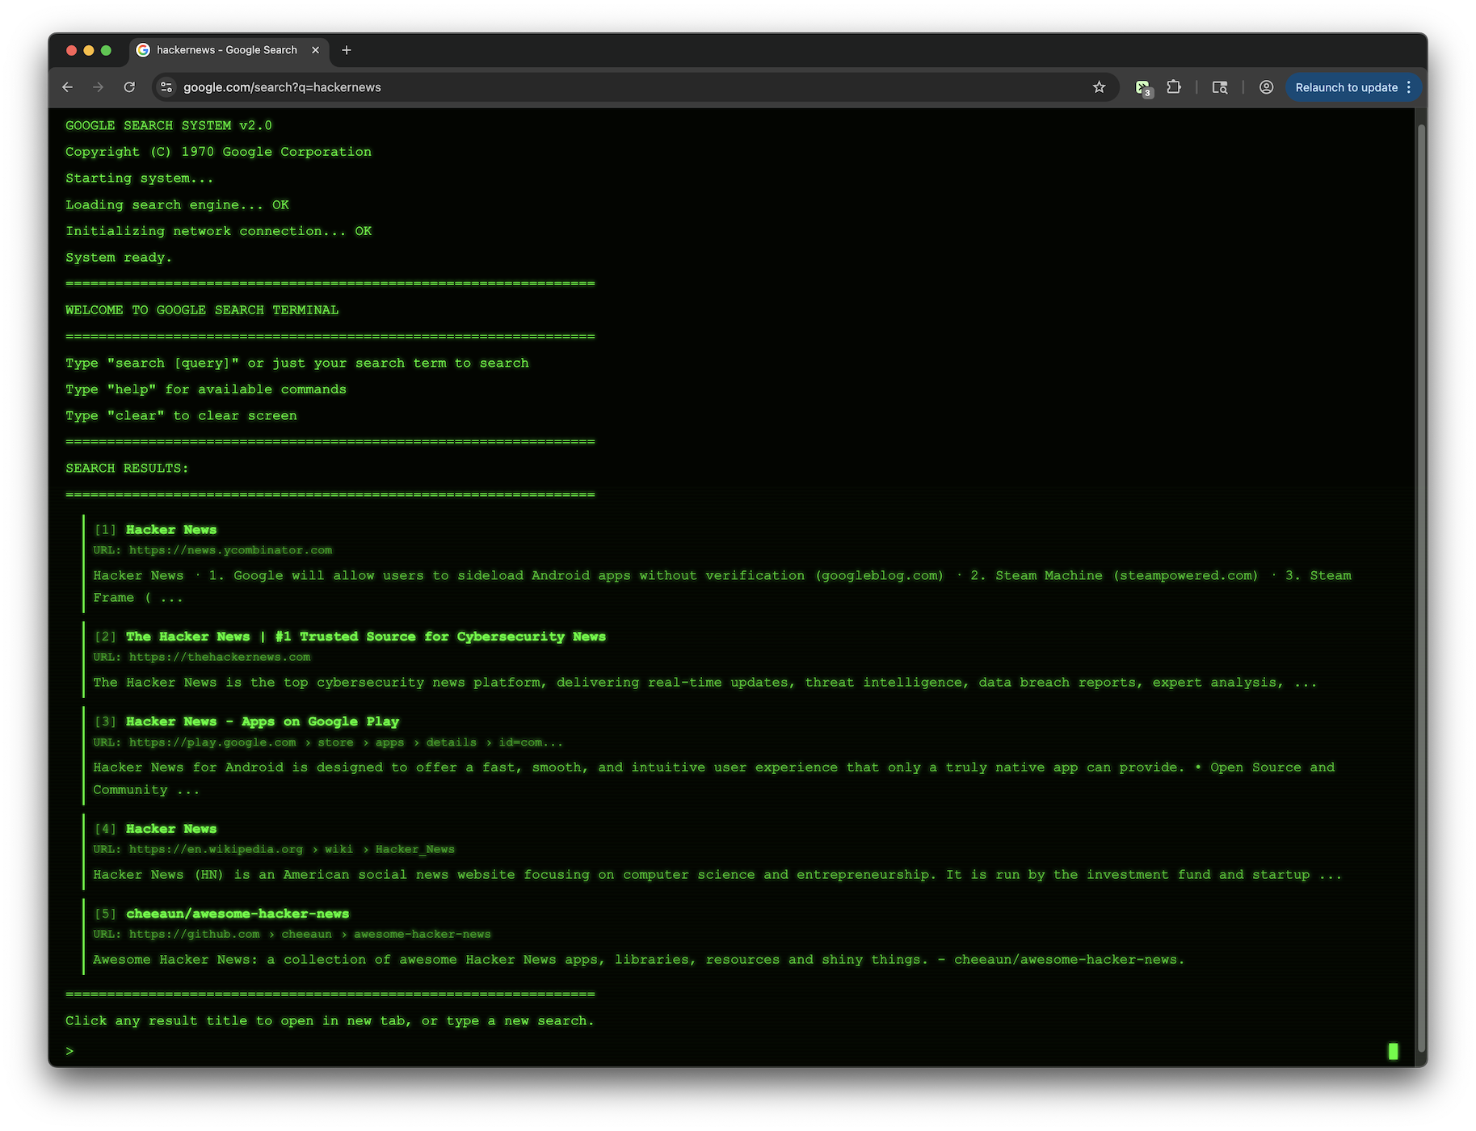Image resolution: width=1476 pixels, height=1131 pixels.
Task: Click the bookmark star in the address bar
Action: [x=1099, y=86]
